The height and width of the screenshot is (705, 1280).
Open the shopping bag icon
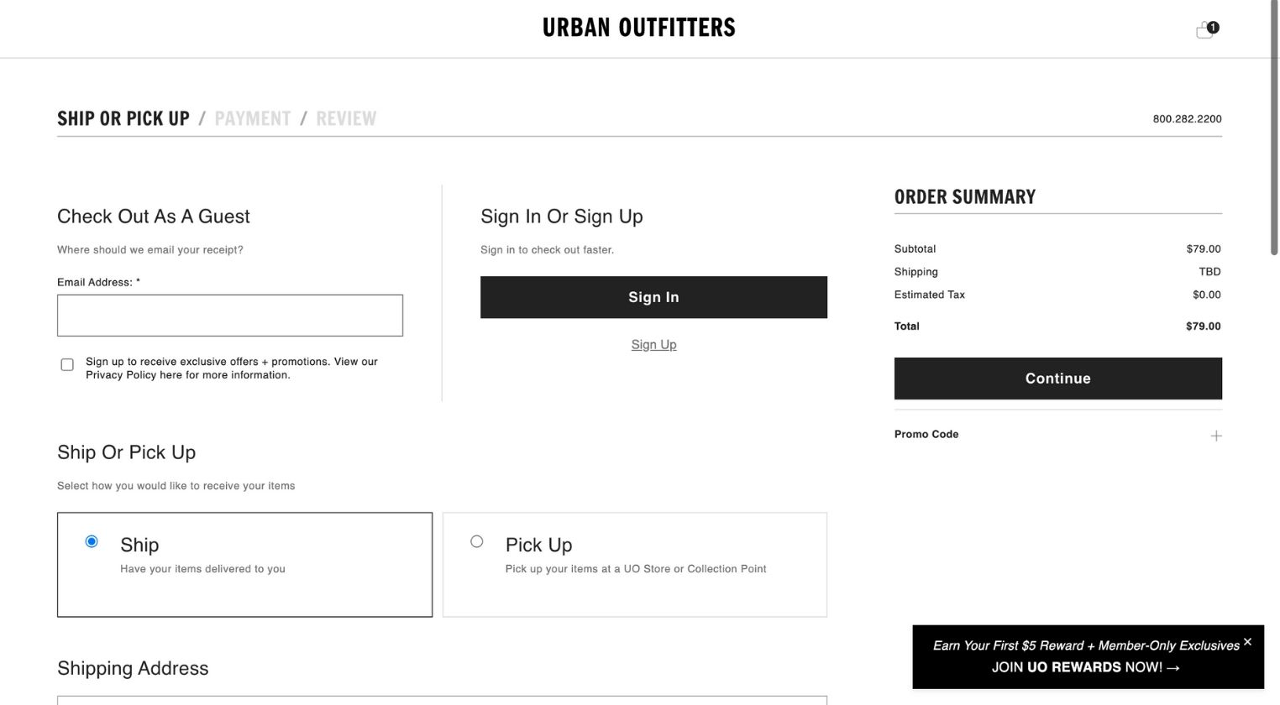(x=1206, y=30)
